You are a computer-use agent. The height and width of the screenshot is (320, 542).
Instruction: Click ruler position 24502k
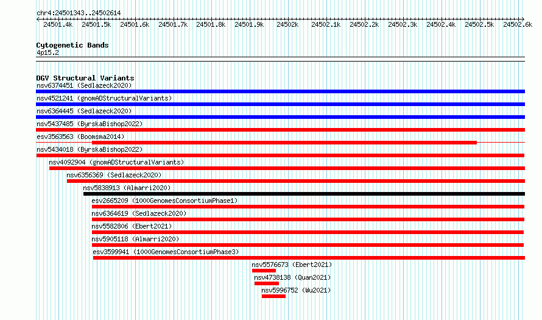coord(287,24)
